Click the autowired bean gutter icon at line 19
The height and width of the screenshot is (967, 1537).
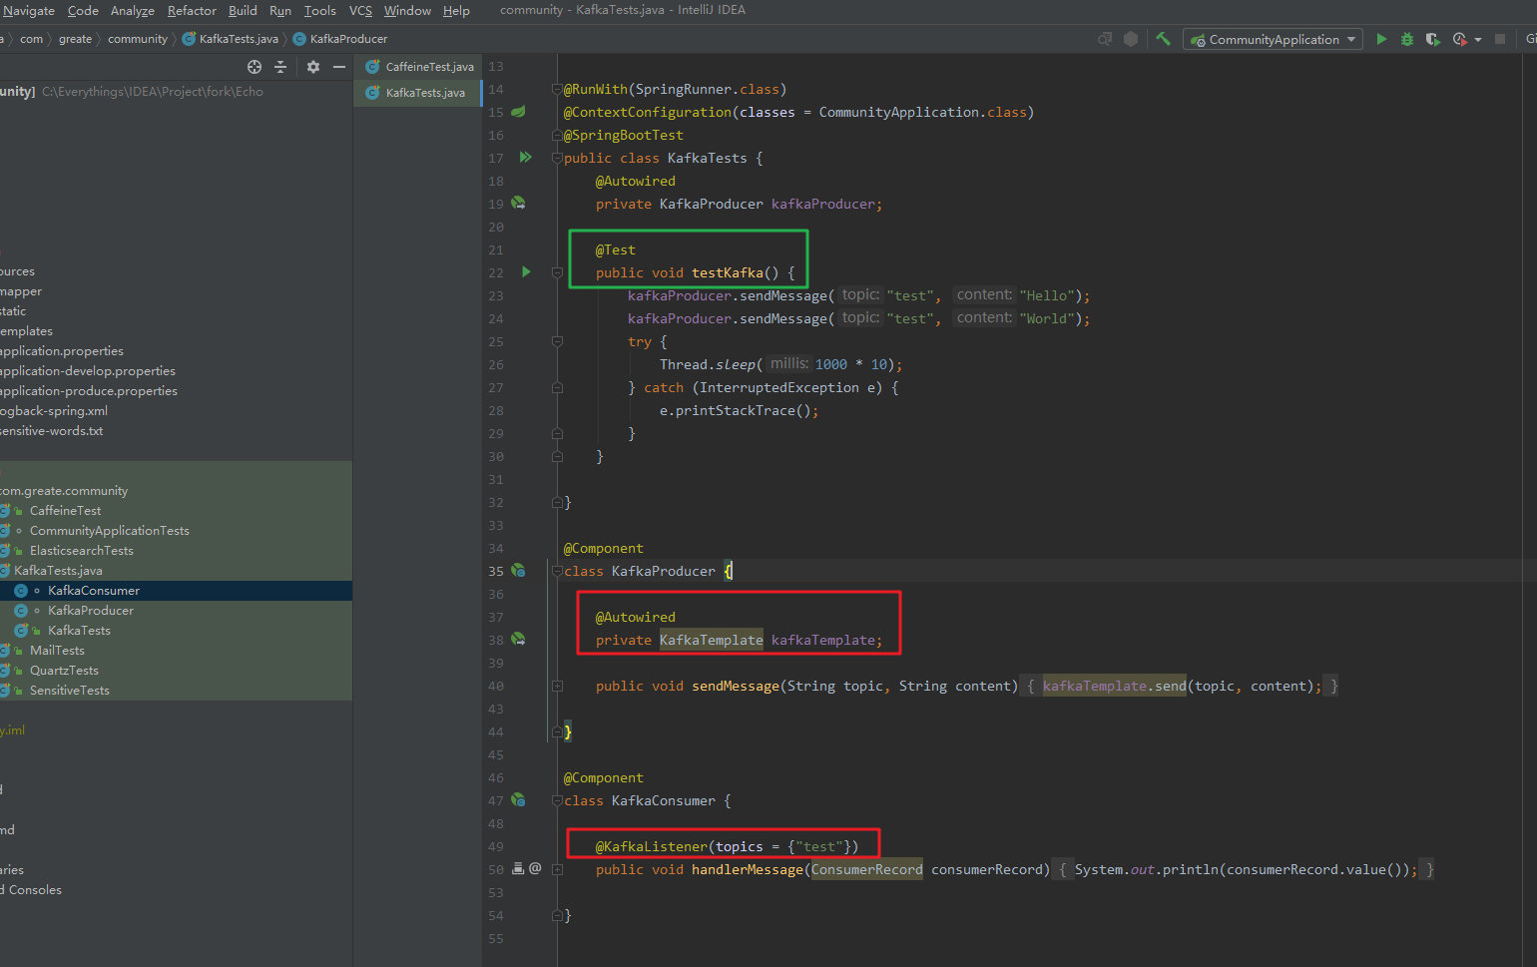pos(518,203)
